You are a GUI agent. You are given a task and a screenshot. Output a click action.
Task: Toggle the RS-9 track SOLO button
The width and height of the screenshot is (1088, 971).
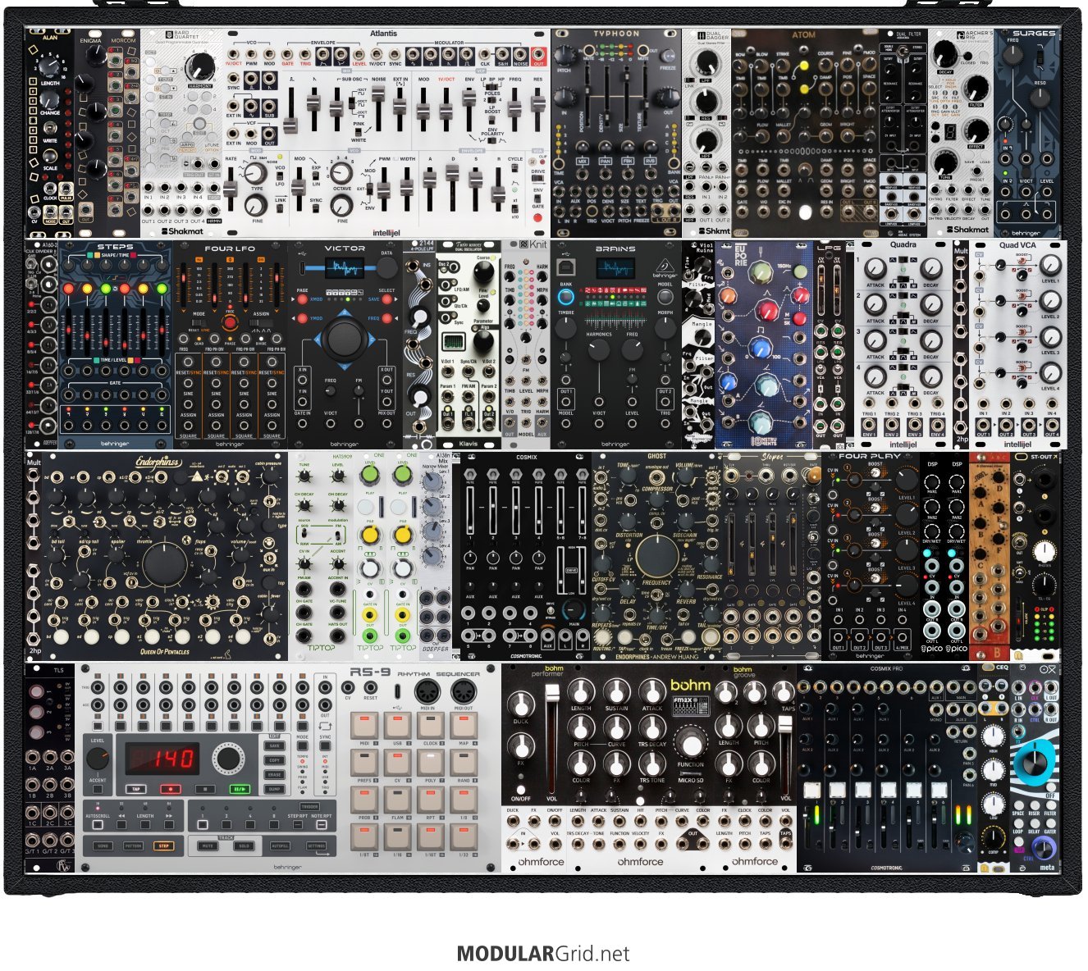[x=244, y=846]
